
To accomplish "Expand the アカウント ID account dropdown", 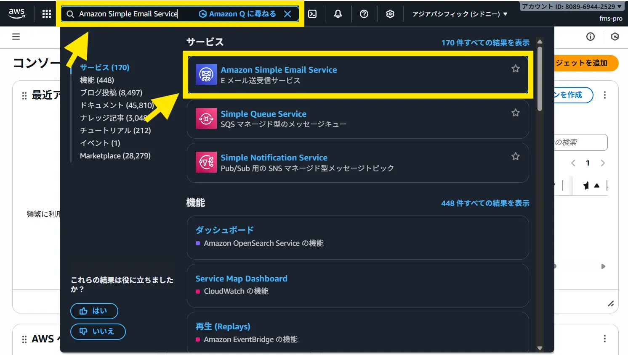I will pos(571,6).
